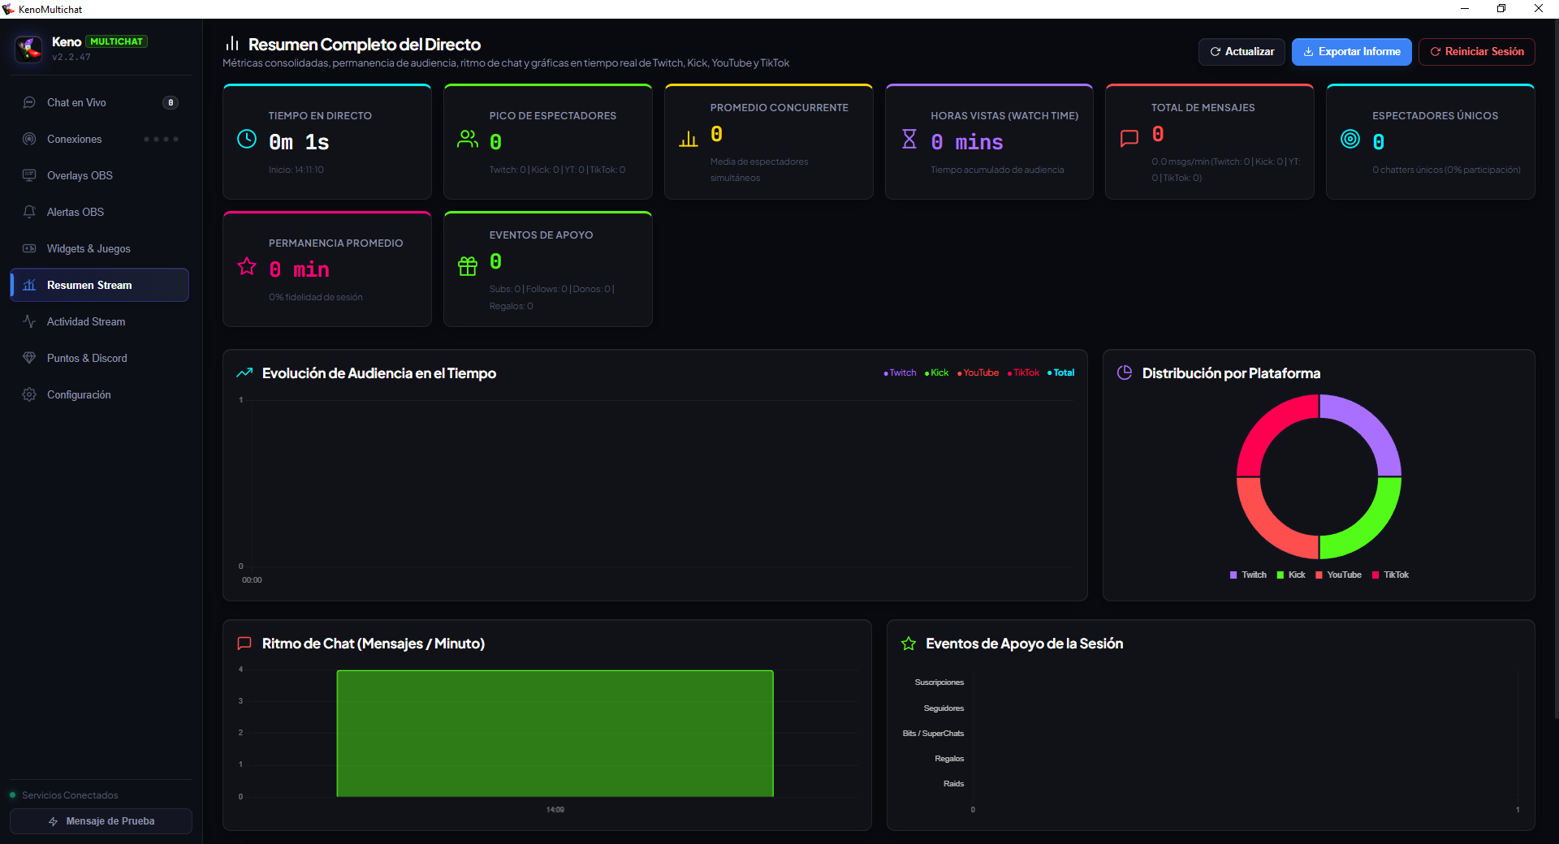This screenshot has height=844, width=1559.
Task: Click the TikTok swatch in donut legend
Action: coord(1375,575)
